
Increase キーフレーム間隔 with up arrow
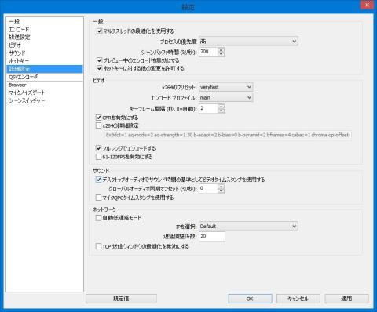(x=221, y=106)
